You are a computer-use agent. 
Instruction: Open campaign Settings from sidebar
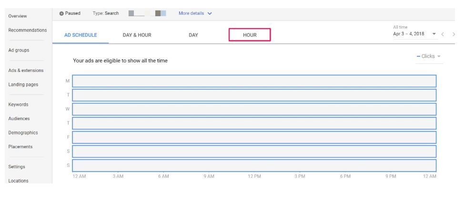point(17,167)
